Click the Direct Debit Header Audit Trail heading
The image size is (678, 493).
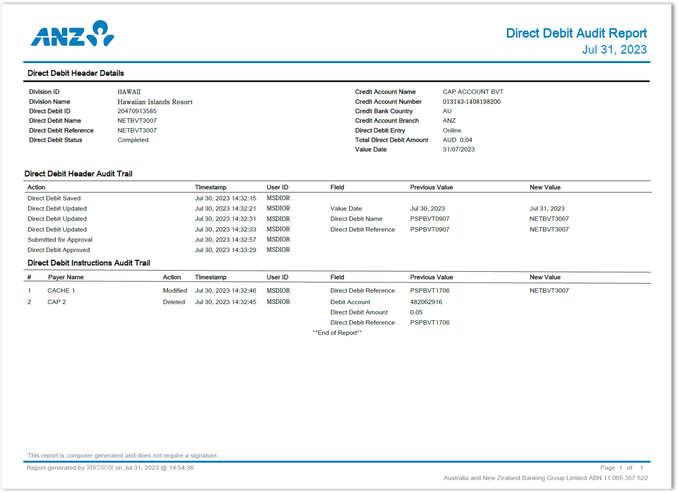click(79, 174)
